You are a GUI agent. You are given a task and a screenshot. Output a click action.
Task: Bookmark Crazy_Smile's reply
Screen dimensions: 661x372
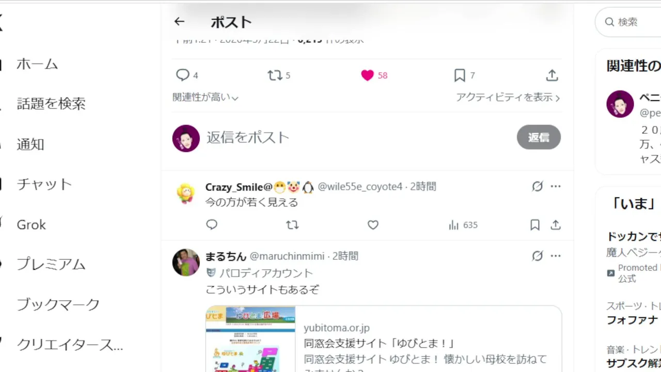point(535,225)
